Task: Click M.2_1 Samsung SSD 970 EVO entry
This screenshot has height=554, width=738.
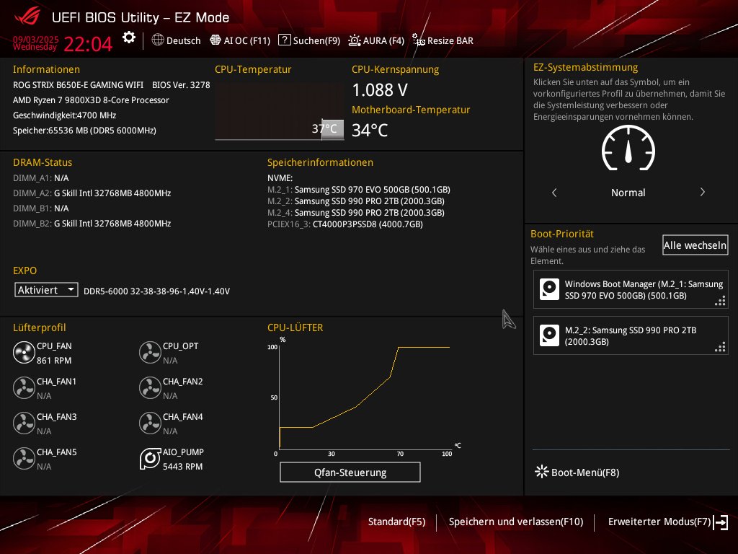Action: click(359, 190)
